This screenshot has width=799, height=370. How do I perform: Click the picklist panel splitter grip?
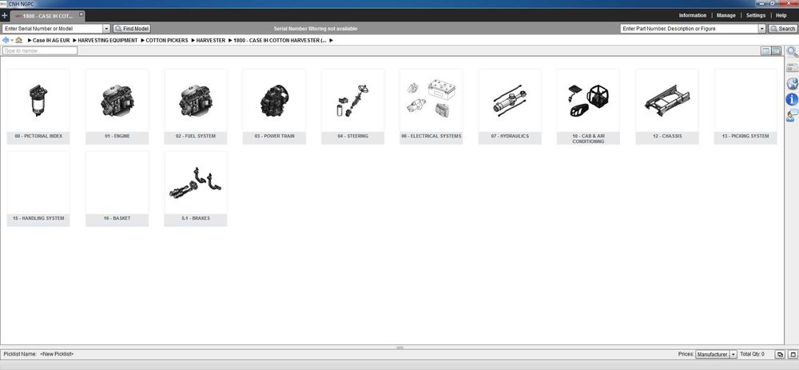pos(399,348)
